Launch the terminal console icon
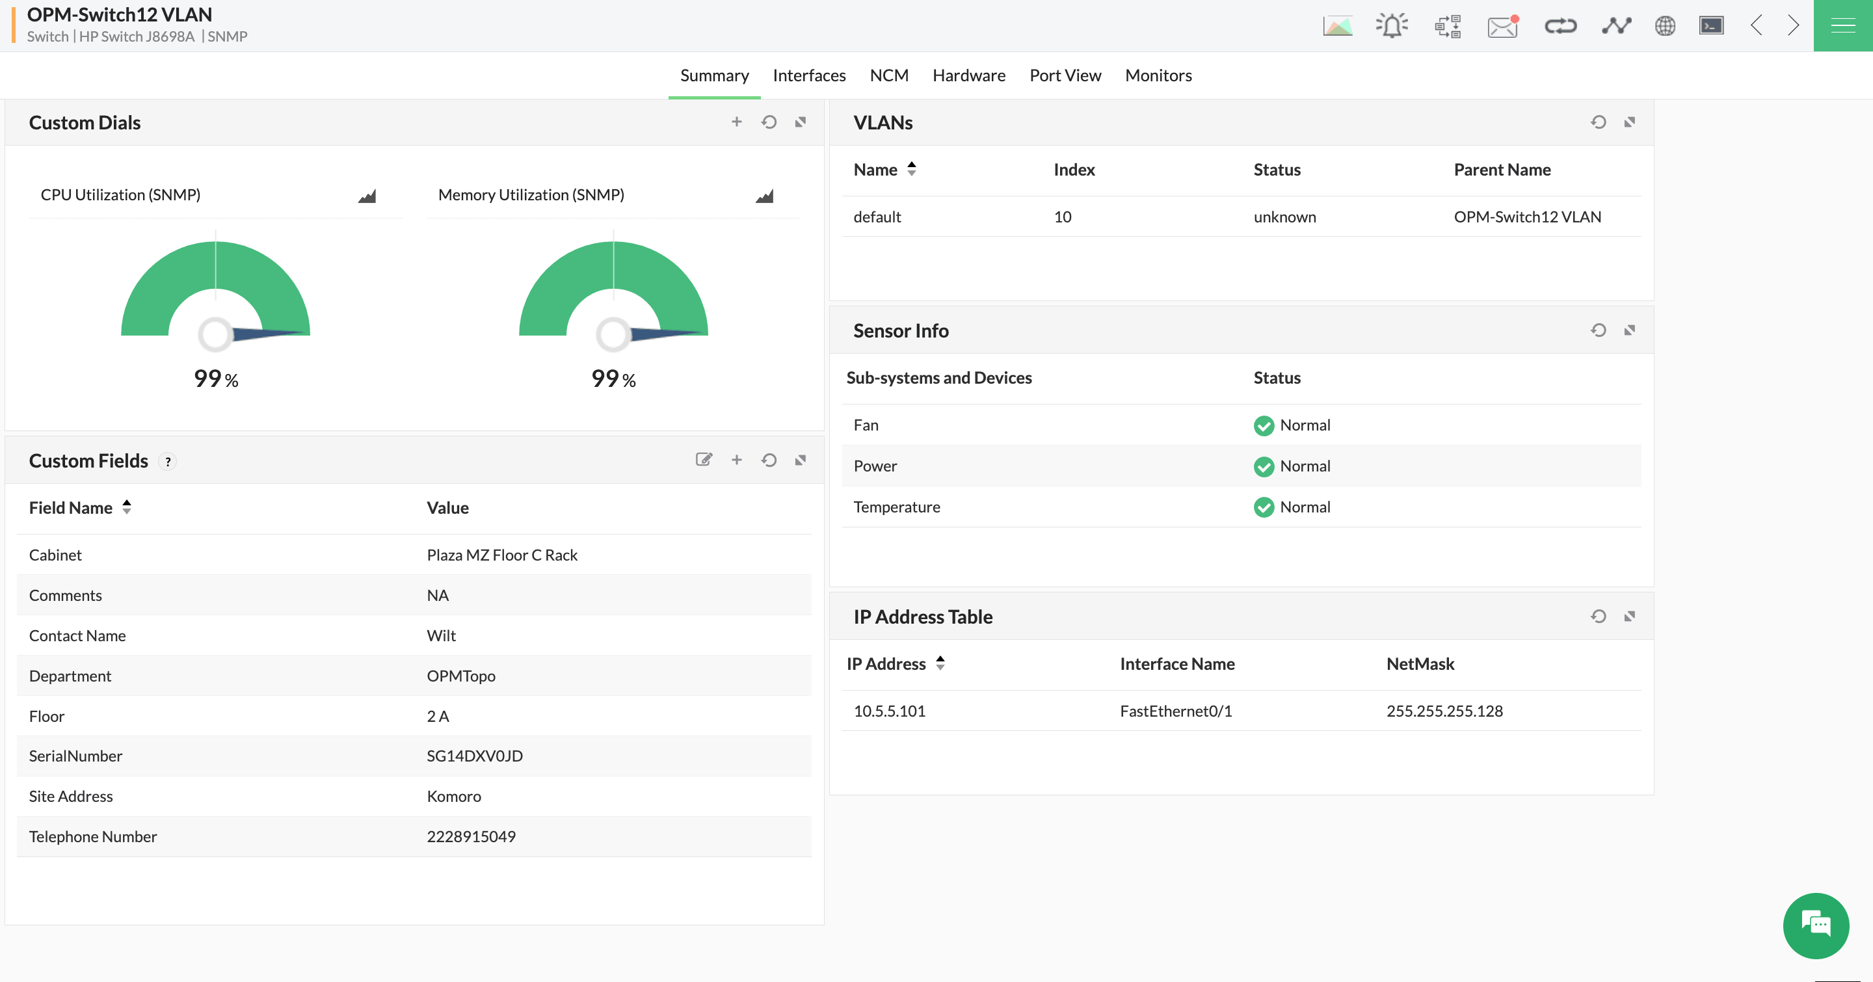 (x=1712, y=26)
